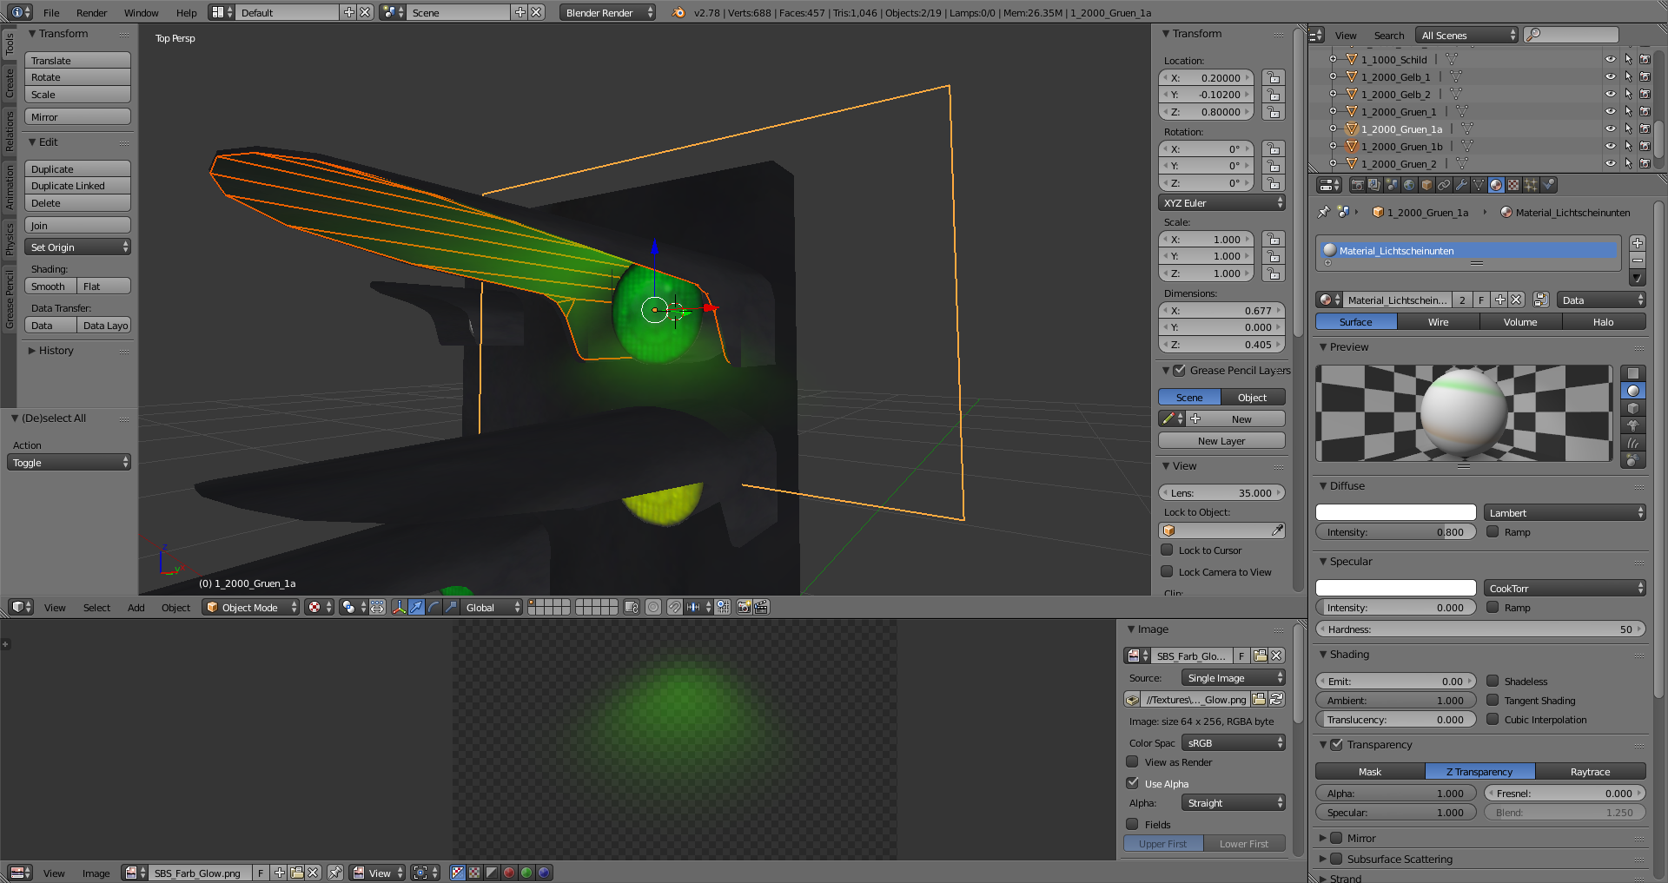The width and height of the screenshot is (1668, 883).
Task: Click the New Layer button
Action: tap(1221, 441)
